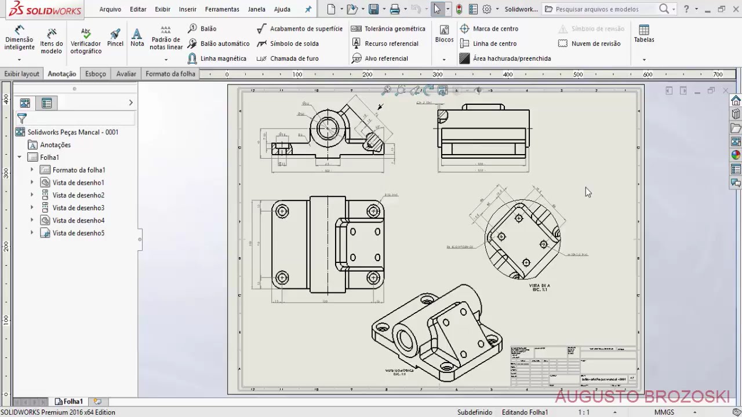
Task: Open the Appearances color ball task pane icon
Action: click(736, 155)
